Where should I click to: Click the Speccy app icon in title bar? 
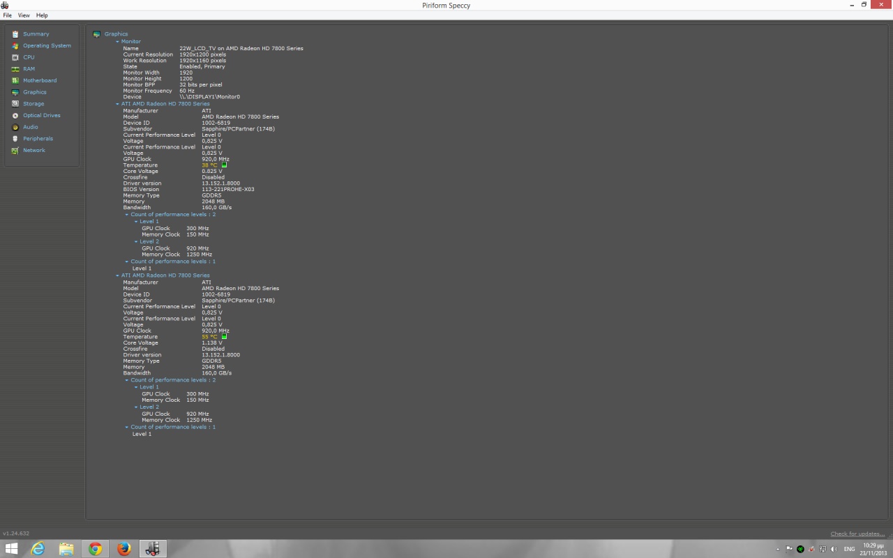click(4, 5)
